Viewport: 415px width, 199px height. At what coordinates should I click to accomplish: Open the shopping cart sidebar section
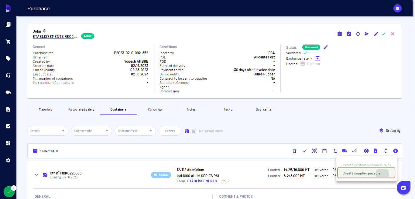tap(8, 41)
